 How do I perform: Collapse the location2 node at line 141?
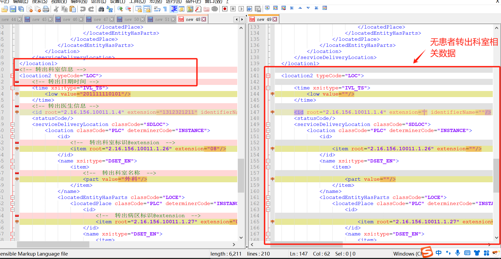point(268,76)
